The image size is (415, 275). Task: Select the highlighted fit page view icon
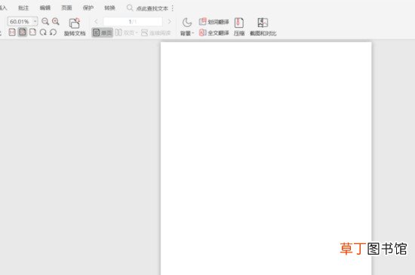pos(23,32)
